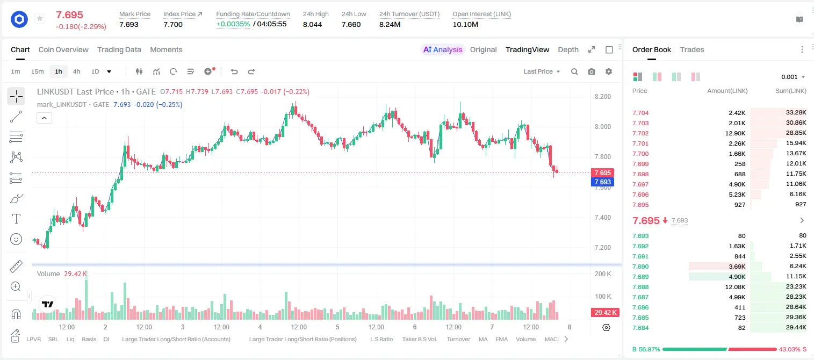
Task: Select the ruler measure tool
Action: tap(16, 267)
